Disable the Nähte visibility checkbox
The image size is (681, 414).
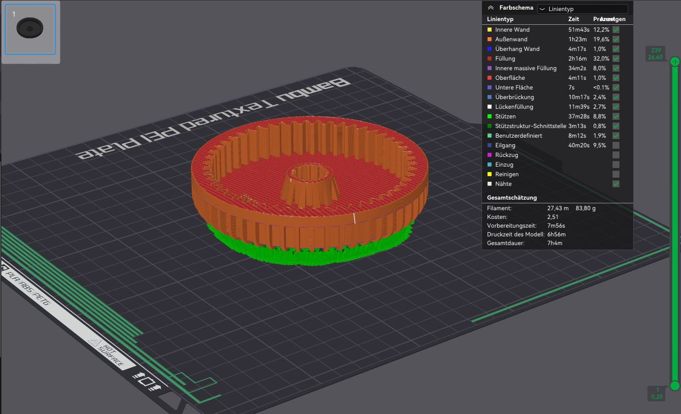click(616, 184)
